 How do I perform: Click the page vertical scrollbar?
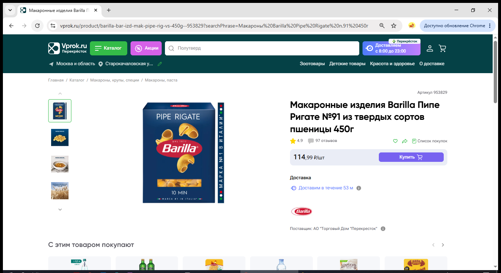[496, 72]
